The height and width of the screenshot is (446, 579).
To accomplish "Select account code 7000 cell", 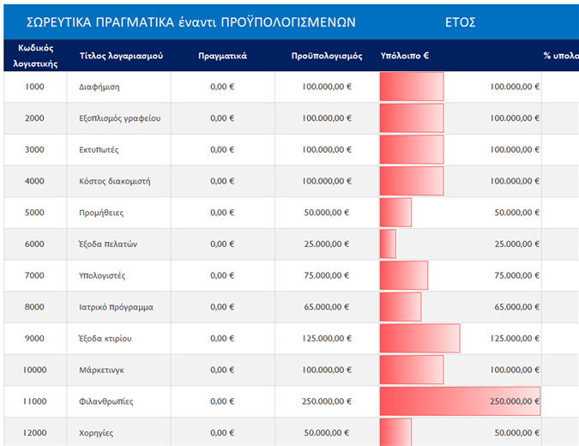I will point(35,275).
